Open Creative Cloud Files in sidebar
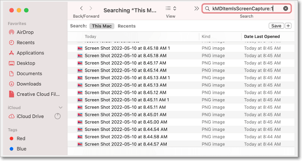Screen dimensions: 302x161 (x=34, y=94)
